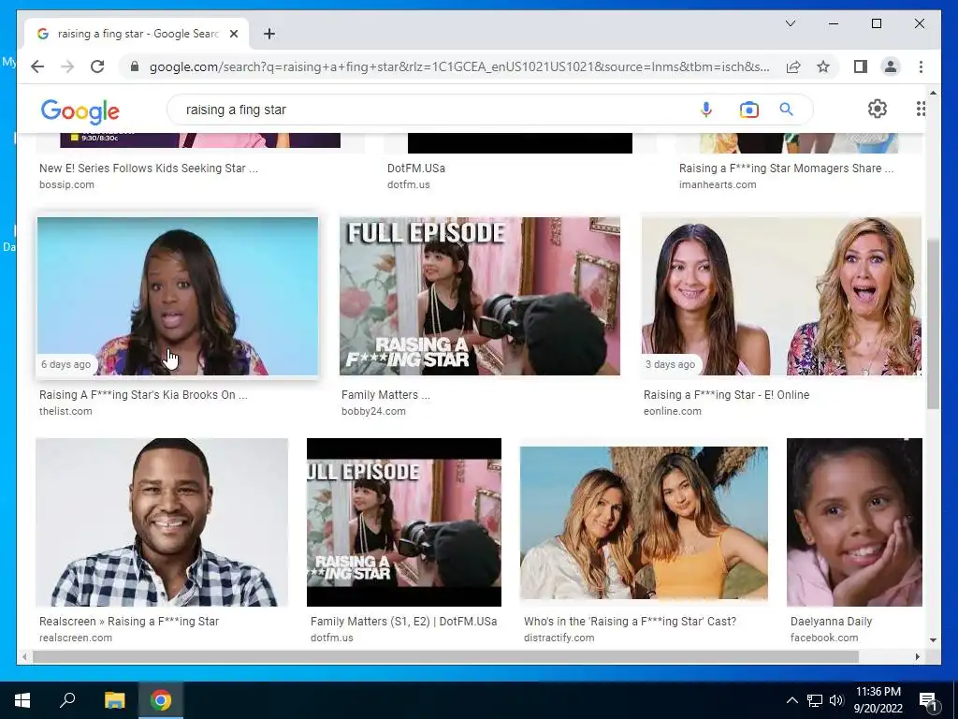Click 'distractify.com' source text
Image resolution: width=958 pixels, height=719 pixels.
coord(559,637)
